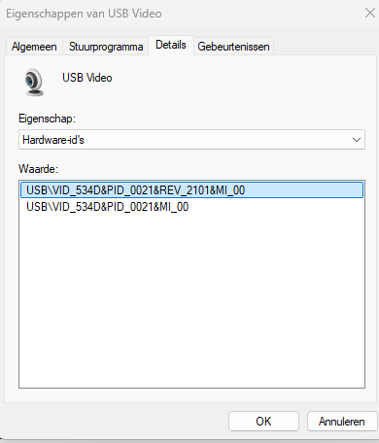Click Annuleren to cancel
This screenshot has height=443, width=379.
(x=342, y=422)
